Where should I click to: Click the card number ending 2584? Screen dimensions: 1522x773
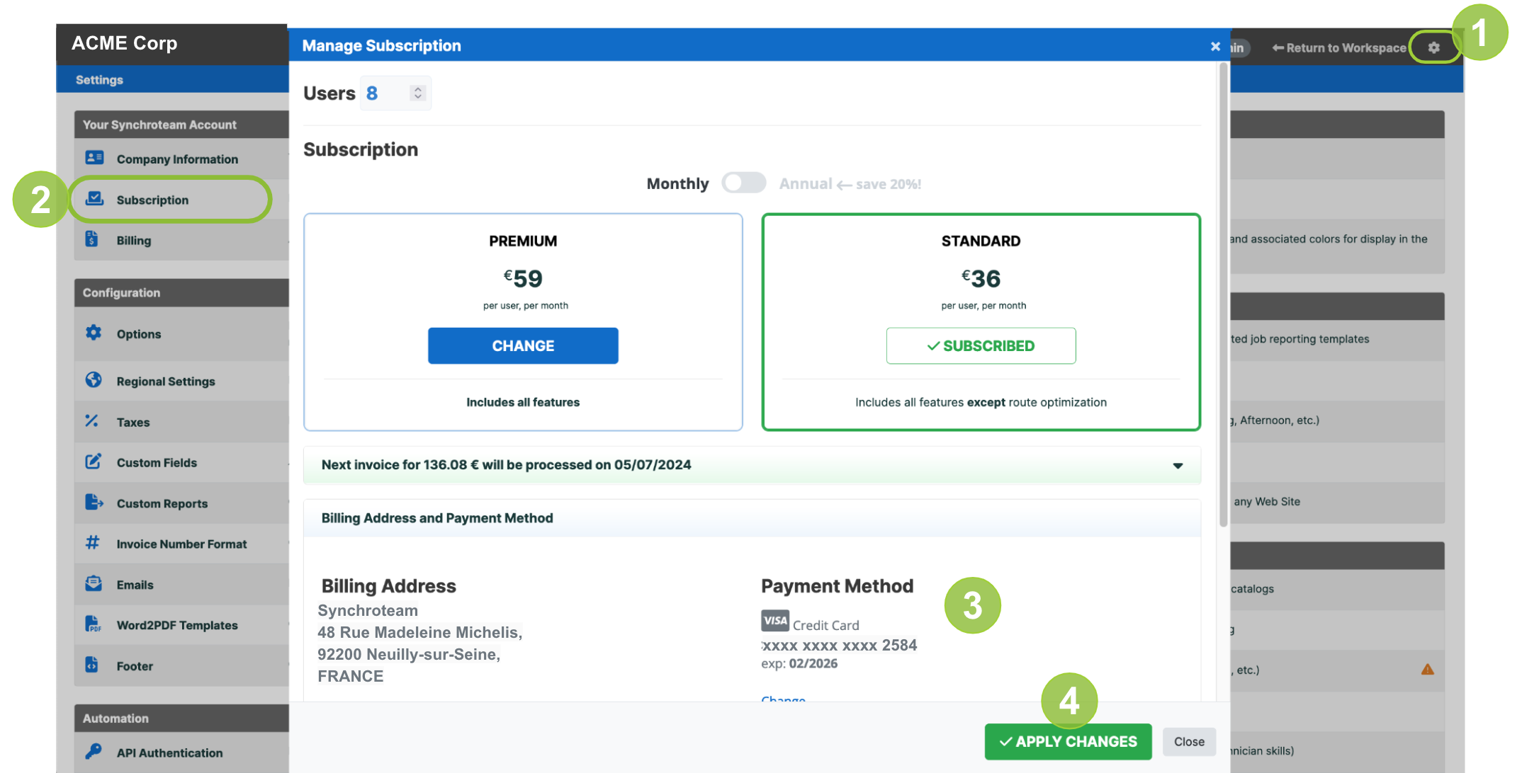[839, 645]
